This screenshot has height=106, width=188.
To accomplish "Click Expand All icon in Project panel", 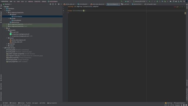I will (53, 4).
